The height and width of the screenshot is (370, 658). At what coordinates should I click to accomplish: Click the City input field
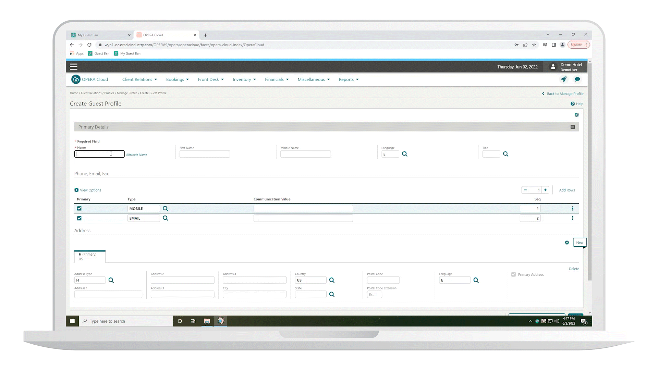(255, 294)
